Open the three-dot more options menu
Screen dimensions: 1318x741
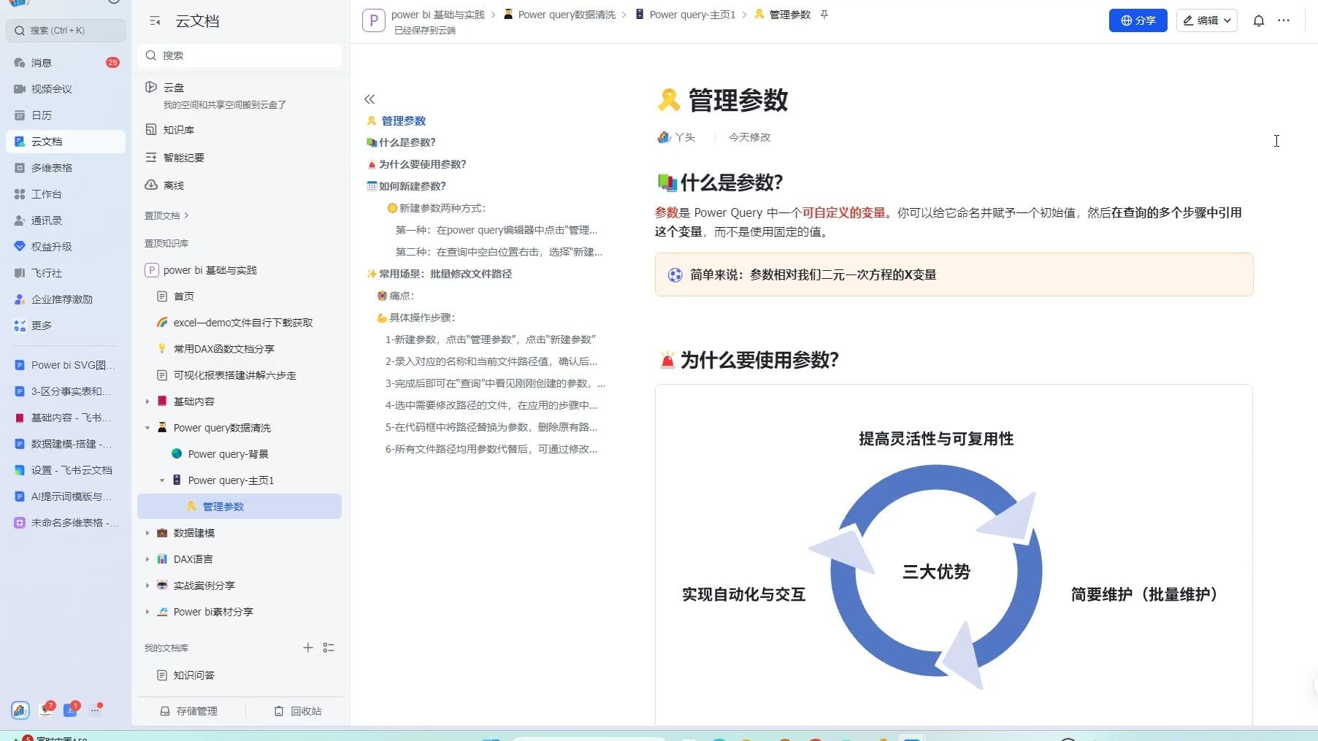(1284, 20)
